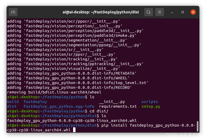Click the line adding dist-info/WHEEL
The image size is (206, 140).
[68, 78]
